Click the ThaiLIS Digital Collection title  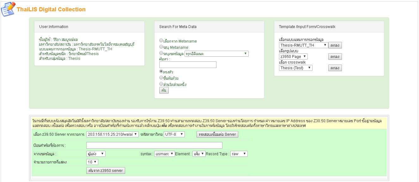51,9
